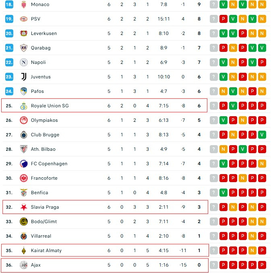Click the Slavia Praga star crest
This screenshot has height=273, width=271.
tap(23, 207)
